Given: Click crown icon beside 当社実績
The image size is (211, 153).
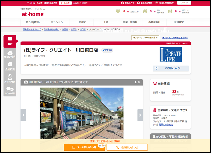Looking at the screenshot, I should [155, 84].
